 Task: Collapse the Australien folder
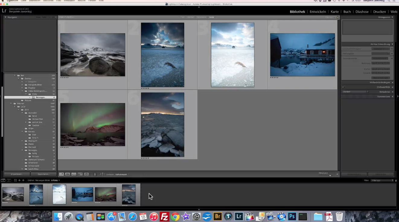(22, 113)
